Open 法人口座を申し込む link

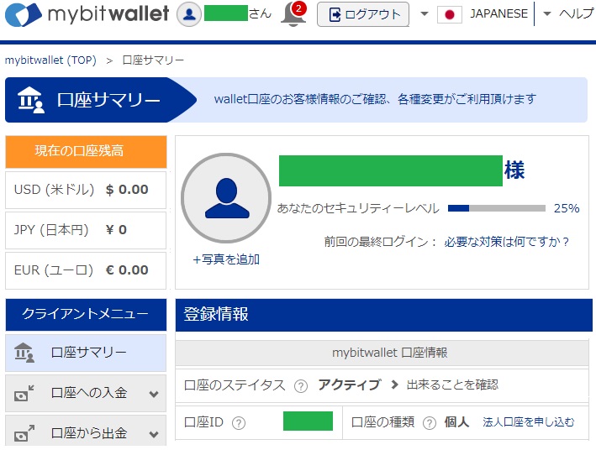529,422
